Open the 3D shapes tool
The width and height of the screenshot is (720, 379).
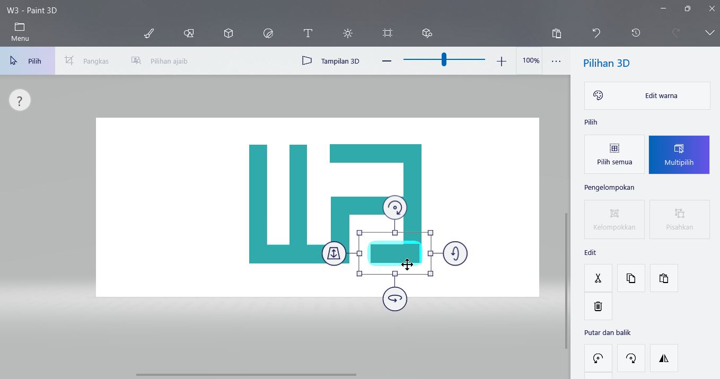229,33
